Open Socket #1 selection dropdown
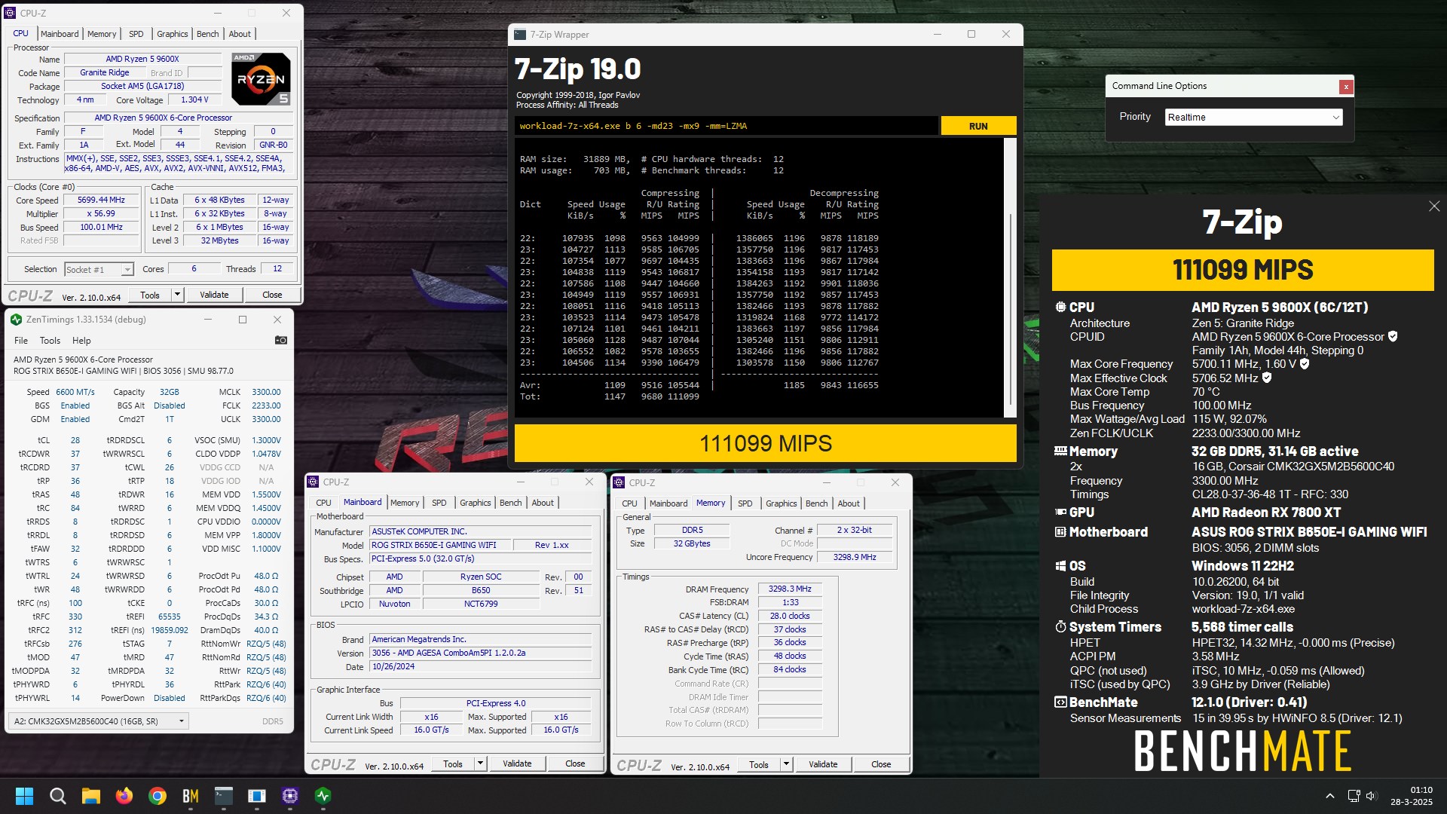Image resolution: width=1447 pixels, height=814 pixels. click(x=99, y=270)
